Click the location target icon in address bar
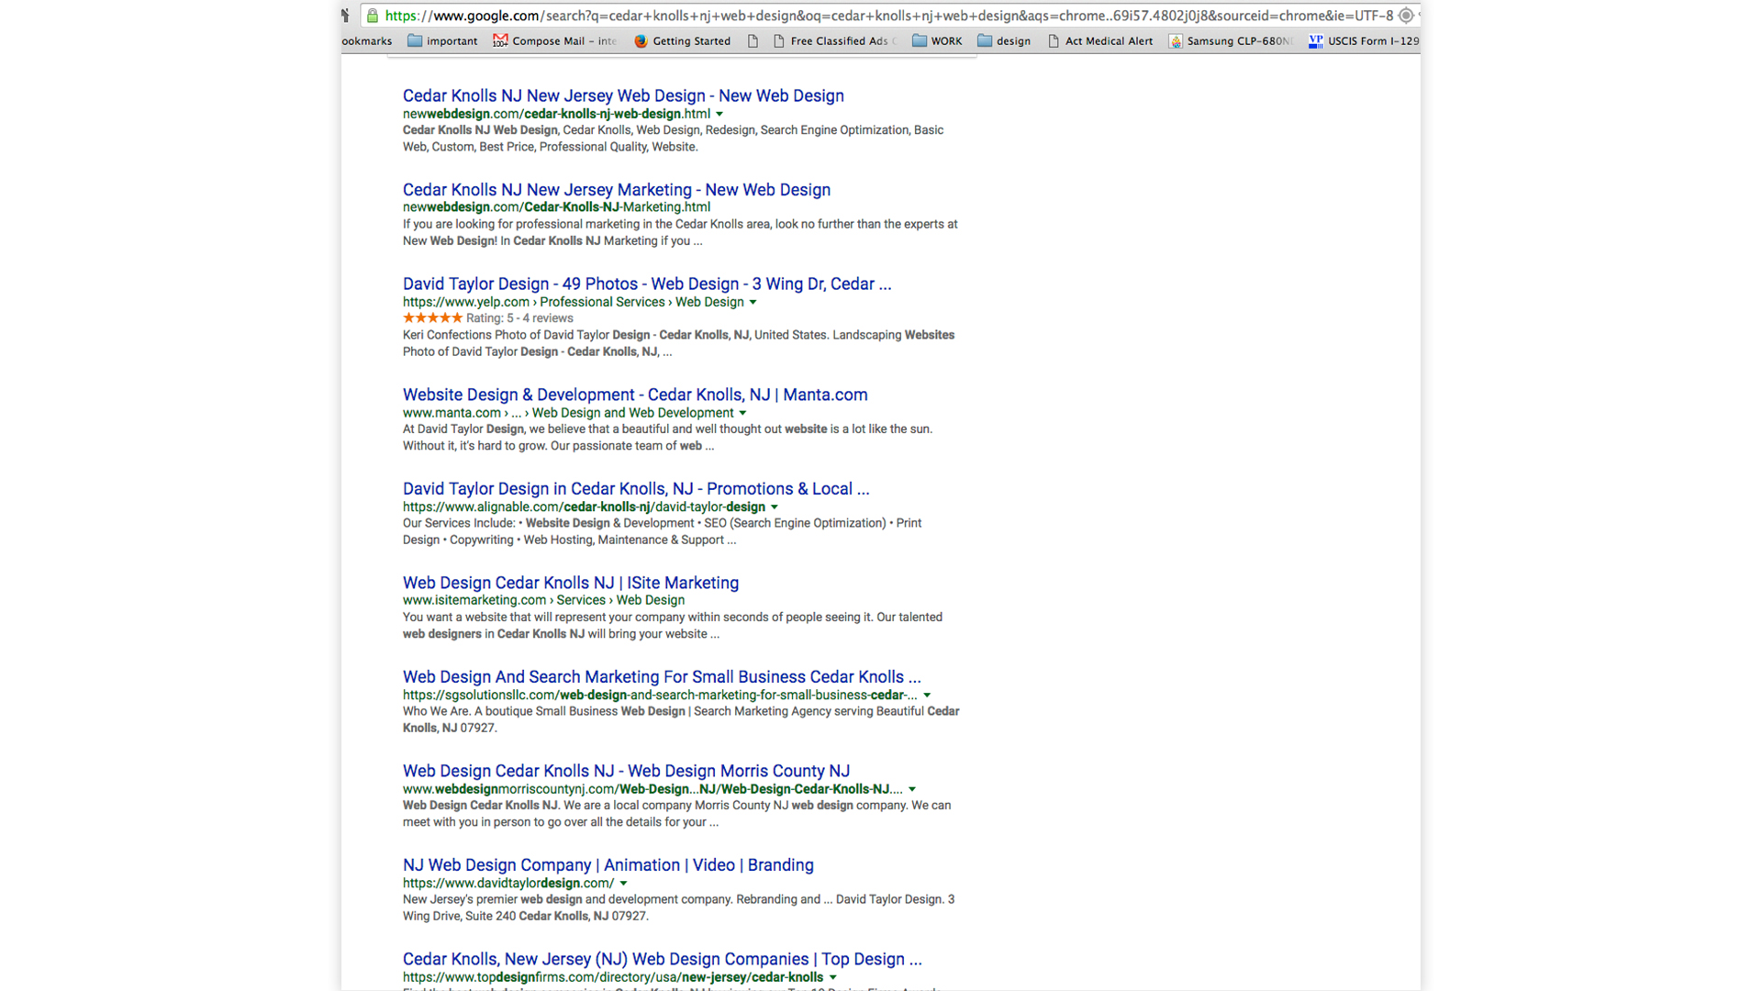 click(1405, 16)
